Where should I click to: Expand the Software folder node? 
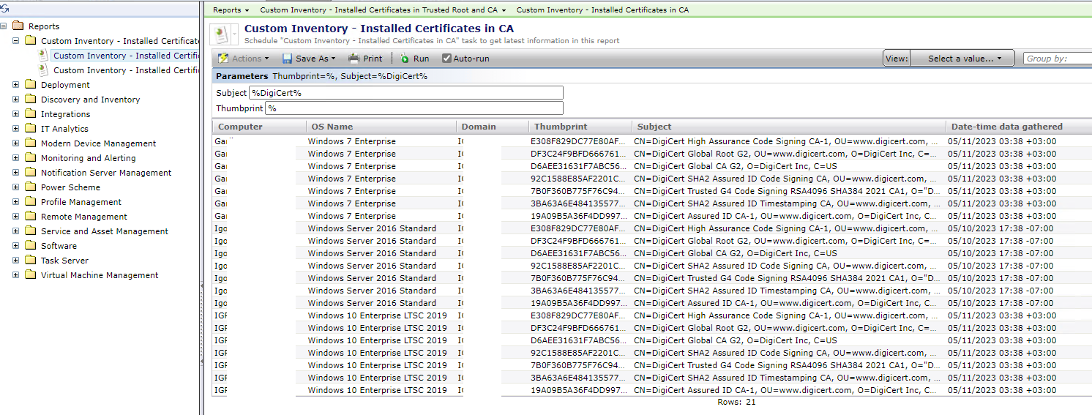point(16,246)
